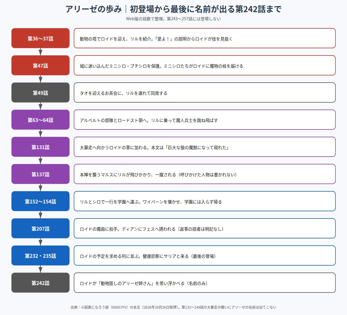
Task: Click the text "大暴走へ向かうロイドの軍に加わる"
Action: pos(113,147)
